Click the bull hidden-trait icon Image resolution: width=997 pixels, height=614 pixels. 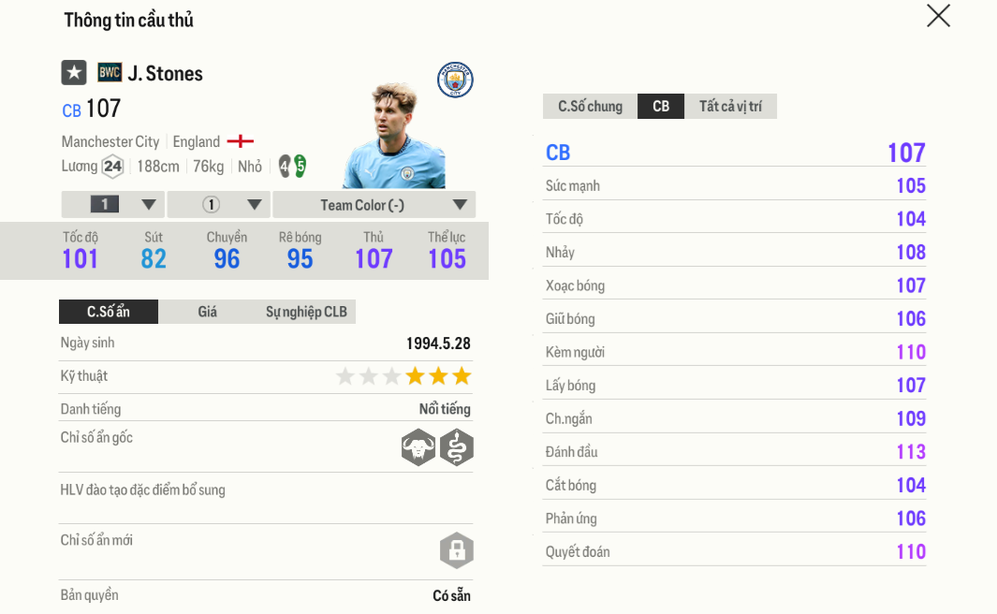418,447
